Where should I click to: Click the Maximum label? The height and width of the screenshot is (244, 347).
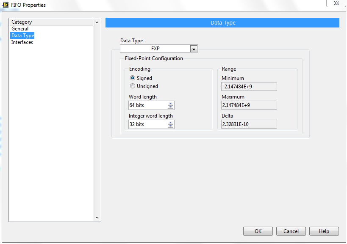(233, 97)
